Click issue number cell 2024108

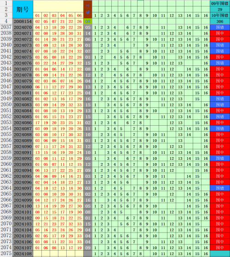click(23, 254)
